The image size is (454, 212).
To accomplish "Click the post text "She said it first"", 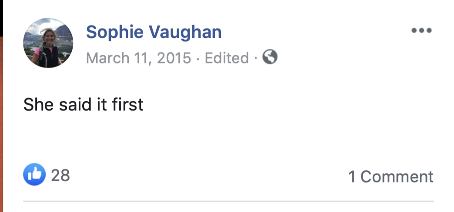I will coord(83,104).
